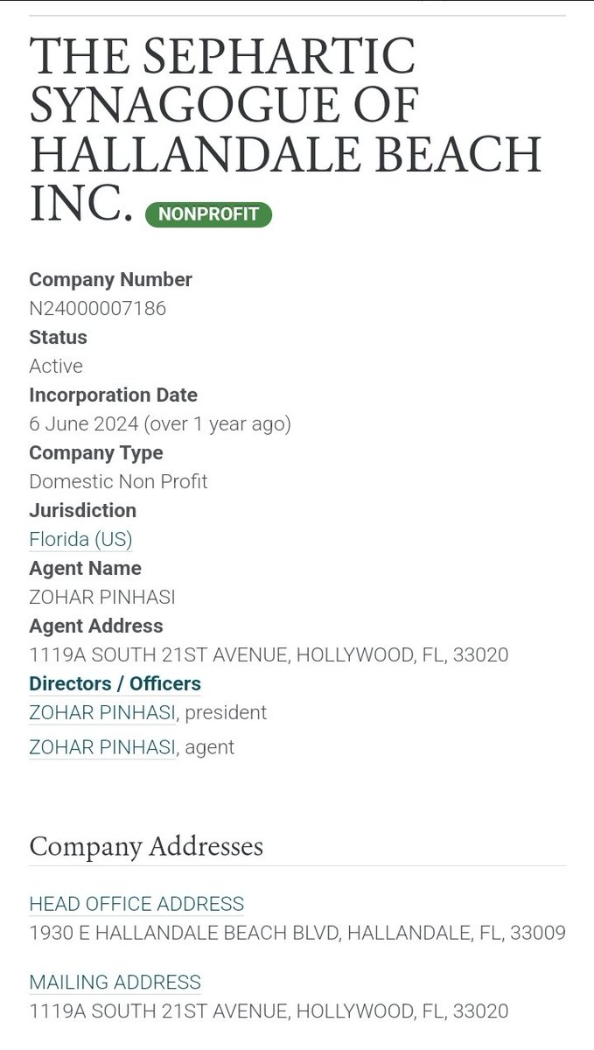Viewport: 594px width, 1050px height.
Task: Click the Company Addresses section heading
Action: point(146,846)
